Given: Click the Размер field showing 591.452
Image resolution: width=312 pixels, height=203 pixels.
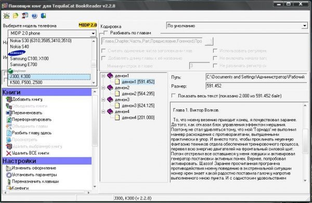Looking at the screenshot, I should click(256, 86).
